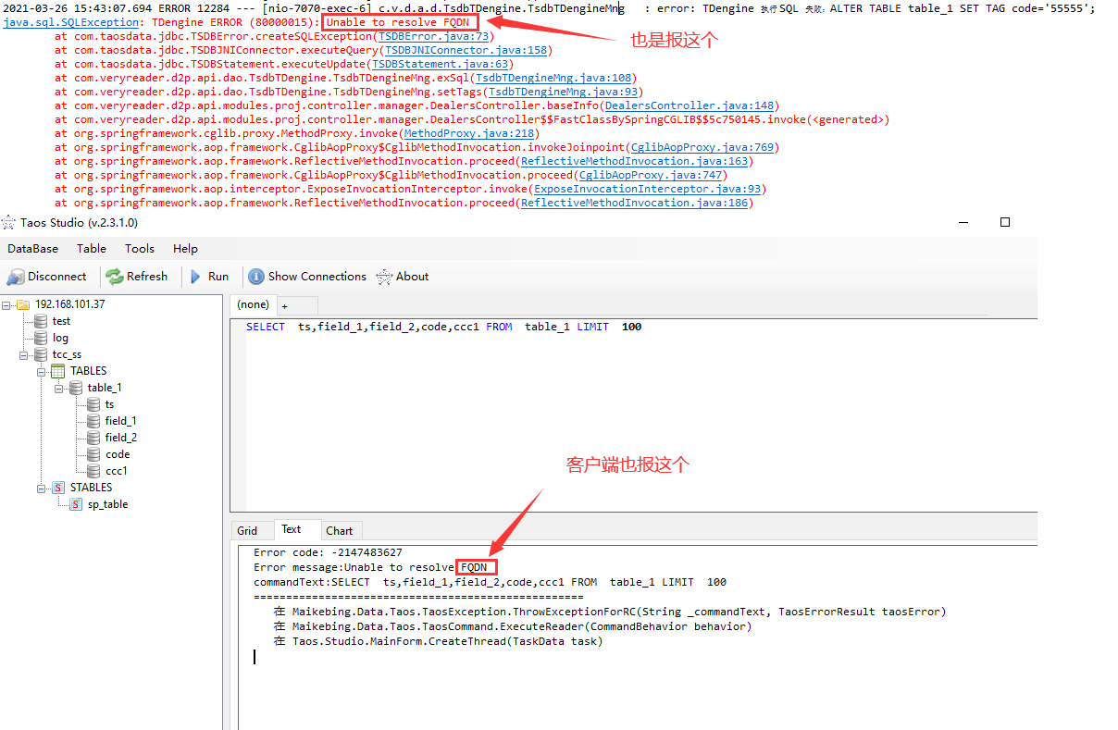Open the Table menu

pyautogui.click(x=91, y=248)
